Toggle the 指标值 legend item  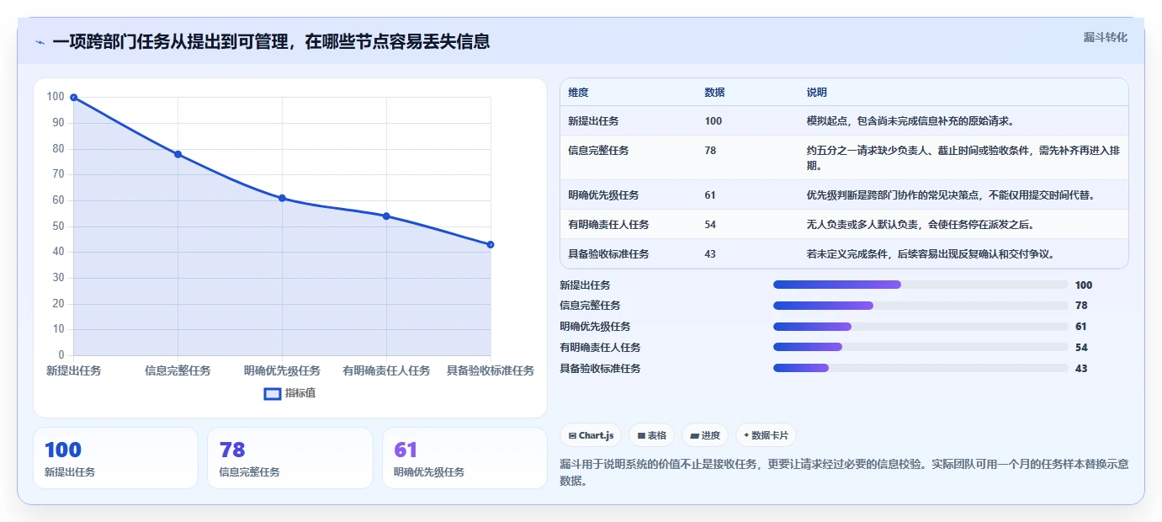(290, 393)
